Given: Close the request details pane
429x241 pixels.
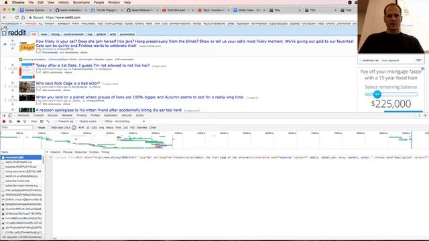Looking at the screenshot, I should [47, 152].
